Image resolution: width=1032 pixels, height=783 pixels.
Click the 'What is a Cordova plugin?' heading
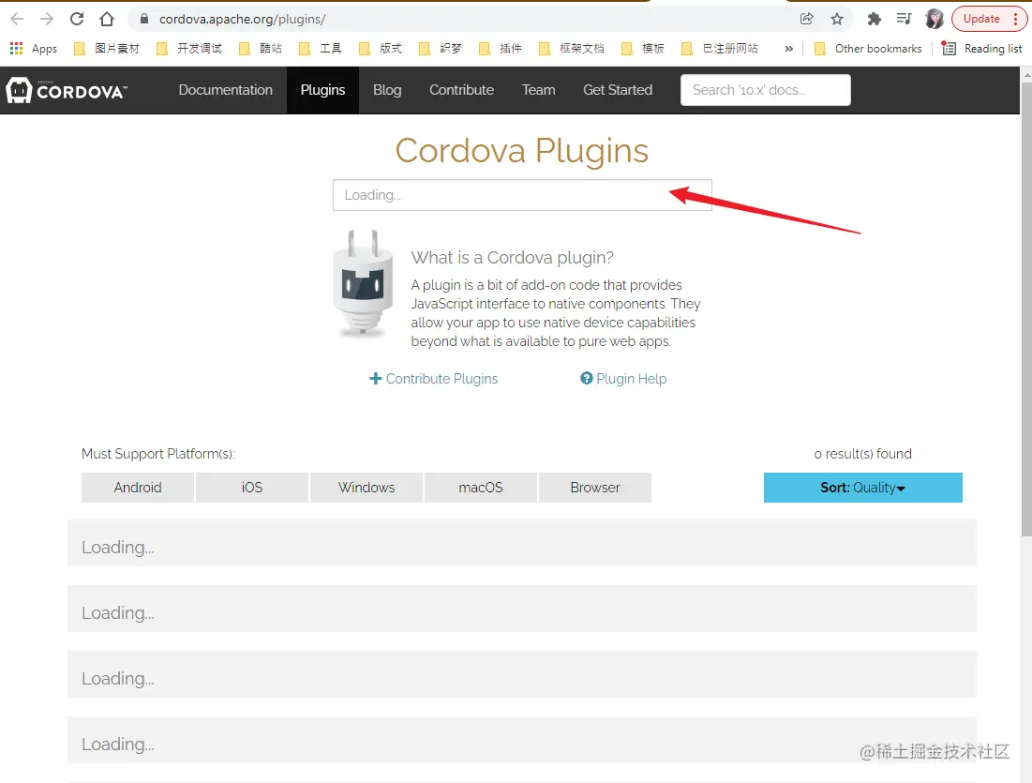(512, 258)
